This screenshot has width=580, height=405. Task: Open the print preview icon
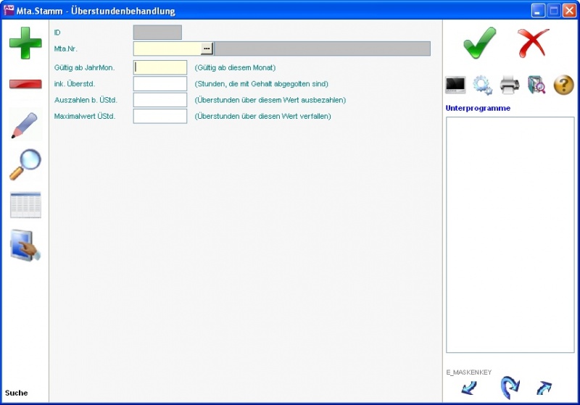pos(536,85)
